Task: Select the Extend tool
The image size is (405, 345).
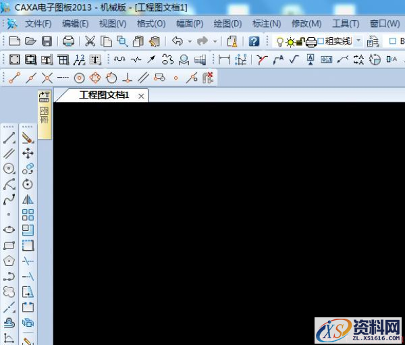Action: coord(28,277)
